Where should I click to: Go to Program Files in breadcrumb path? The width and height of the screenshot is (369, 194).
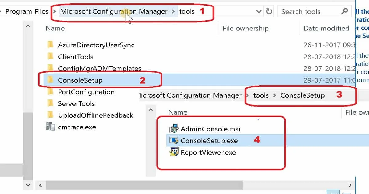(27, 12)
